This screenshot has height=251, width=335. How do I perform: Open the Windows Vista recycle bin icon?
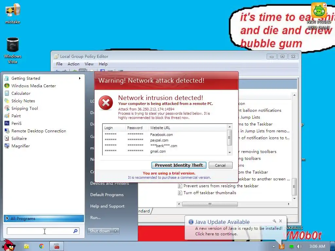[13, 50]
